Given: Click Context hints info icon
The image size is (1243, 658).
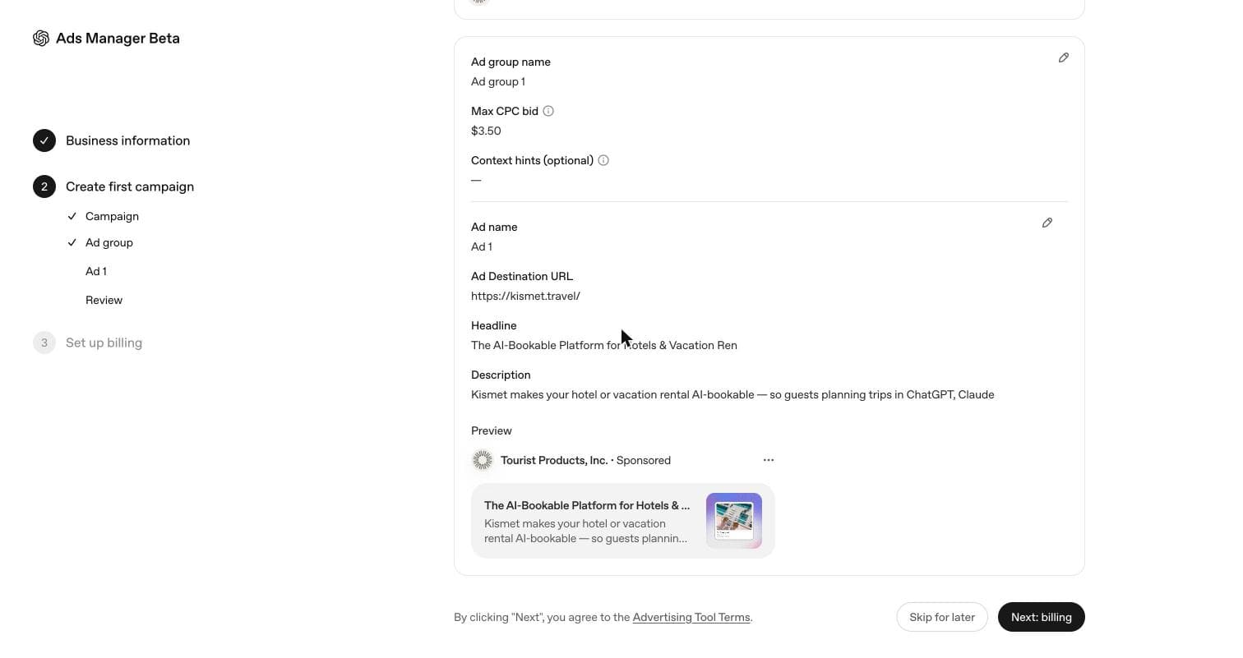Looking at the screenshot, I should 603,160.
